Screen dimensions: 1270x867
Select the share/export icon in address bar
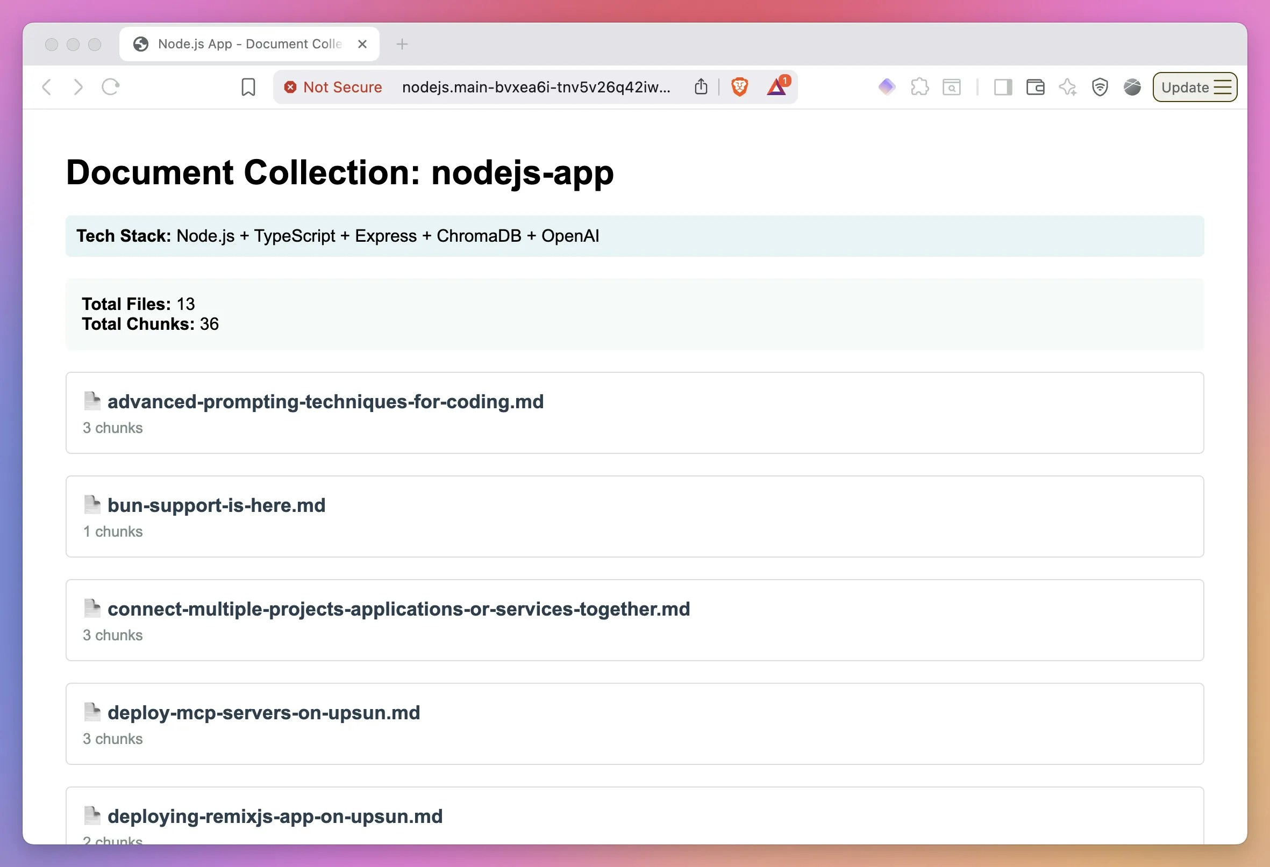701,86
